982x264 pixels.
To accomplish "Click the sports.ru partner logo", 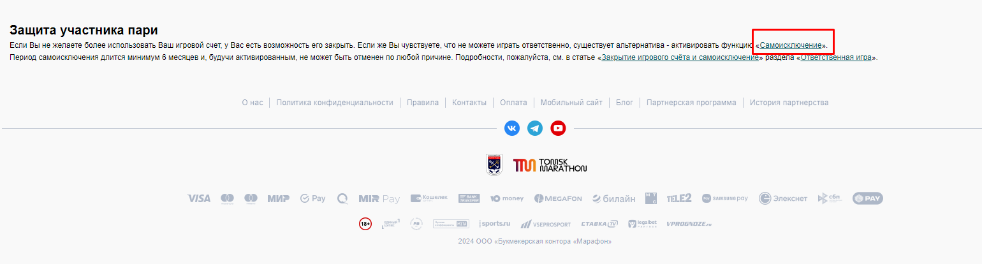I will tap(495, 224).
